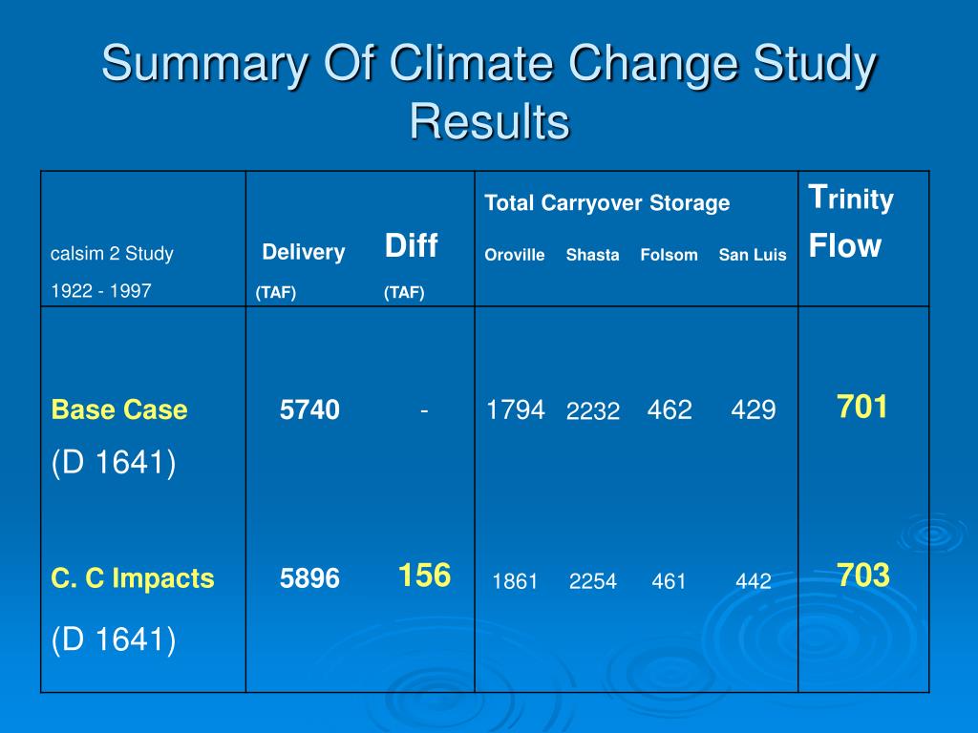
Task: Click the 'Oroville' column label
Action: 515,255
